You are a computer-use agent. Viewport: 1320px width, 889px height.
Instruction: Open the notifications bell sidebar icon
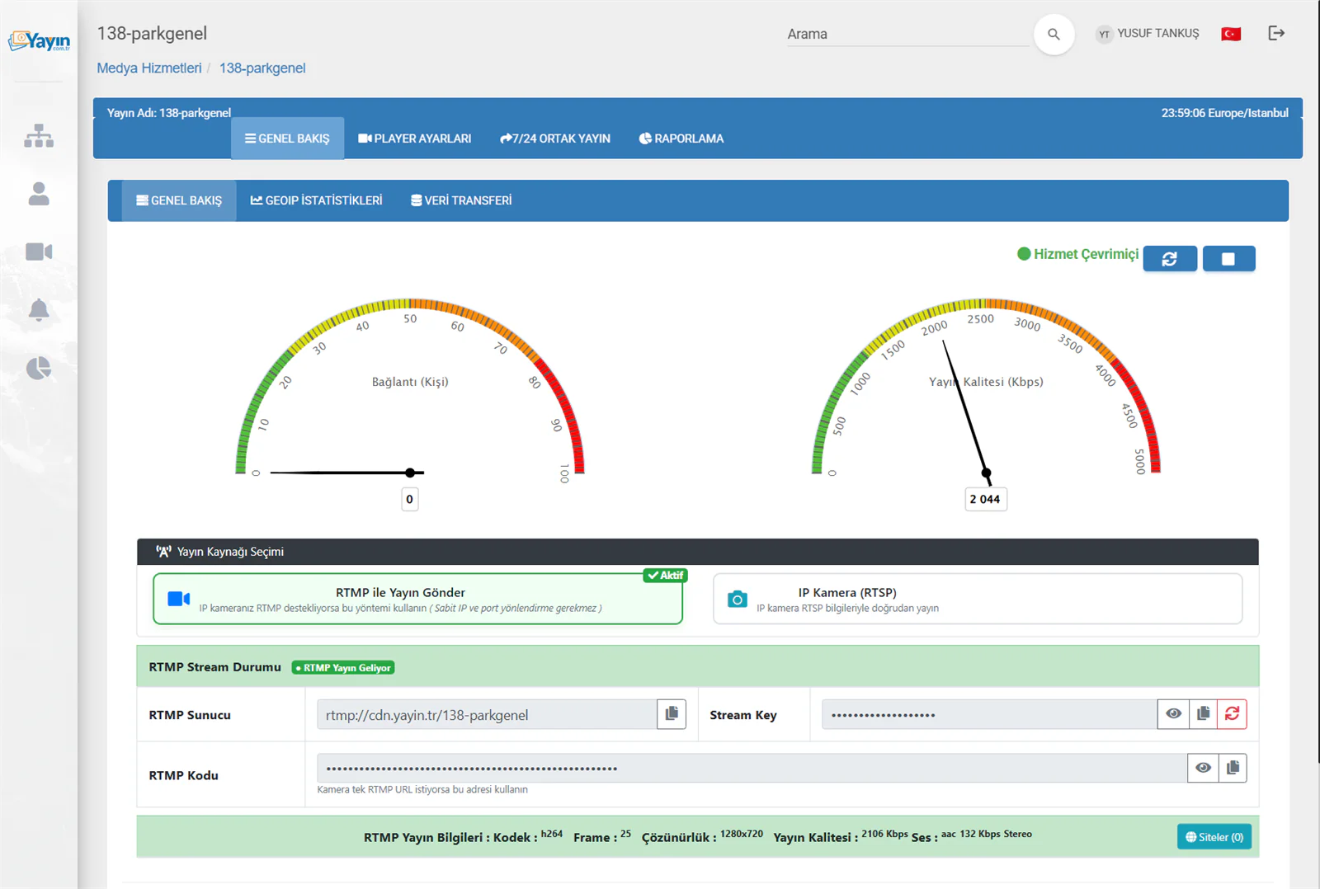(x=39, y=310)
